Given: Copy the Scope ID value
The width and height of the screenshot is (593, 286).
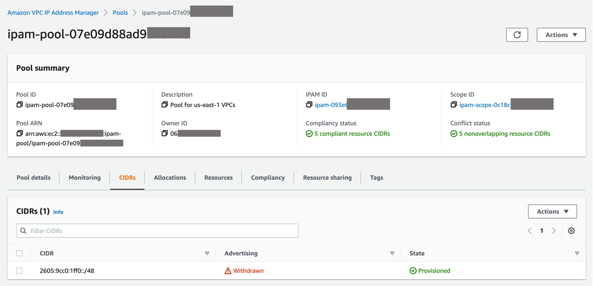Looking at the screenshot, I should [x=453, y=105].
